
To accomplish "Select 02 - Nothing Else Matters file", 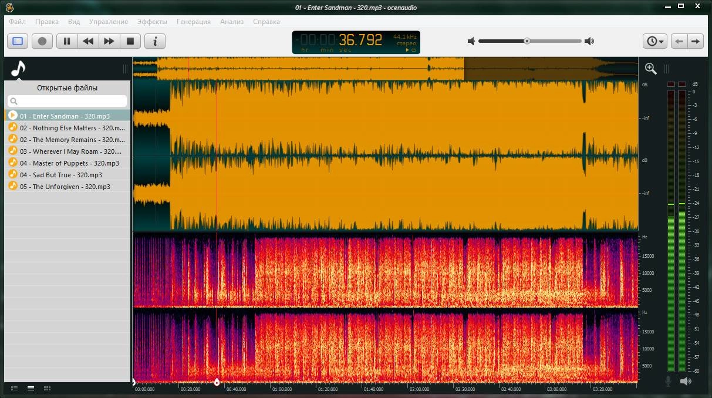I will tap(67, 127).
